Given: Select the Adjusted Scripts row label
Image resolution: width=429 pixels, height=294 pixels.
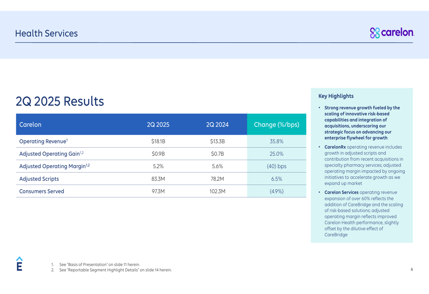Looking at the screenshot, I should (x=39, y=179).
